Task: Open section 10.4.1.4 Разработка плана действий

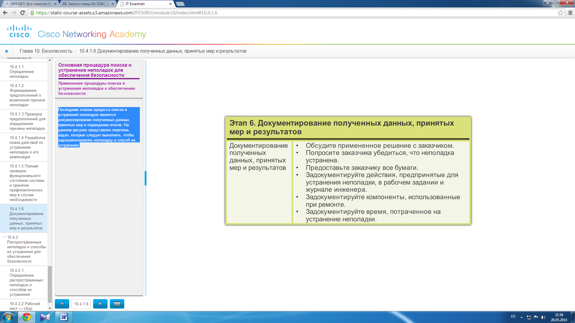Action: [x=24, y=147]
